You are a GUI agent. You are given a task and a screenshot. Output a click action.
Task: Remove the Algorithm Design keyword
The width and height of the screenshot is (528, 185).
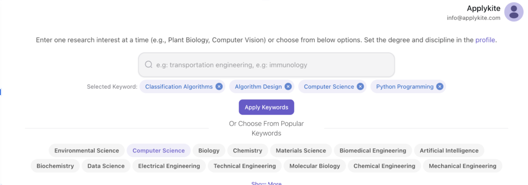click(x=288, y=87)
